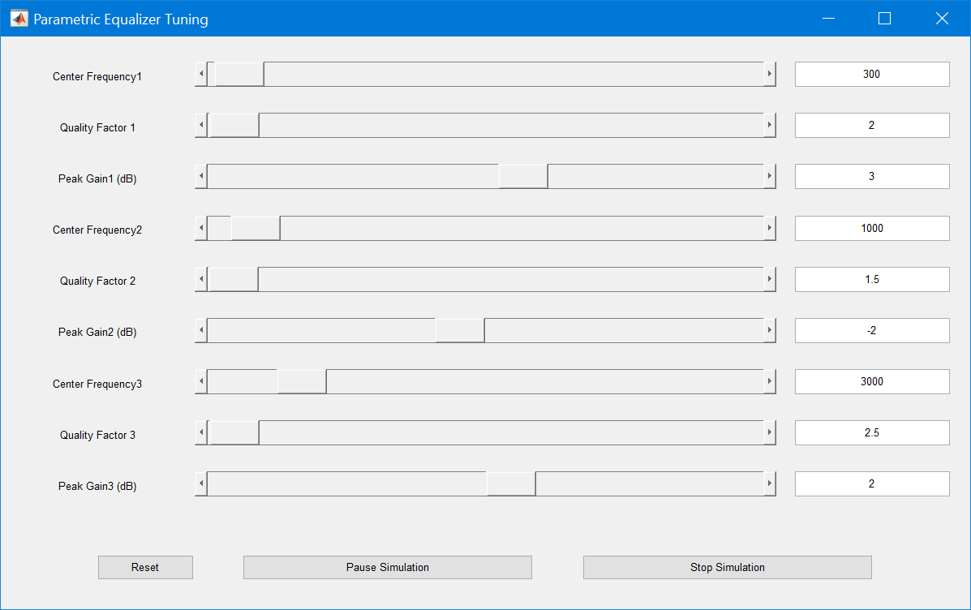Click right arrow of Quality Factor 1 slider
Screen dimensions: 971x610
769,125
